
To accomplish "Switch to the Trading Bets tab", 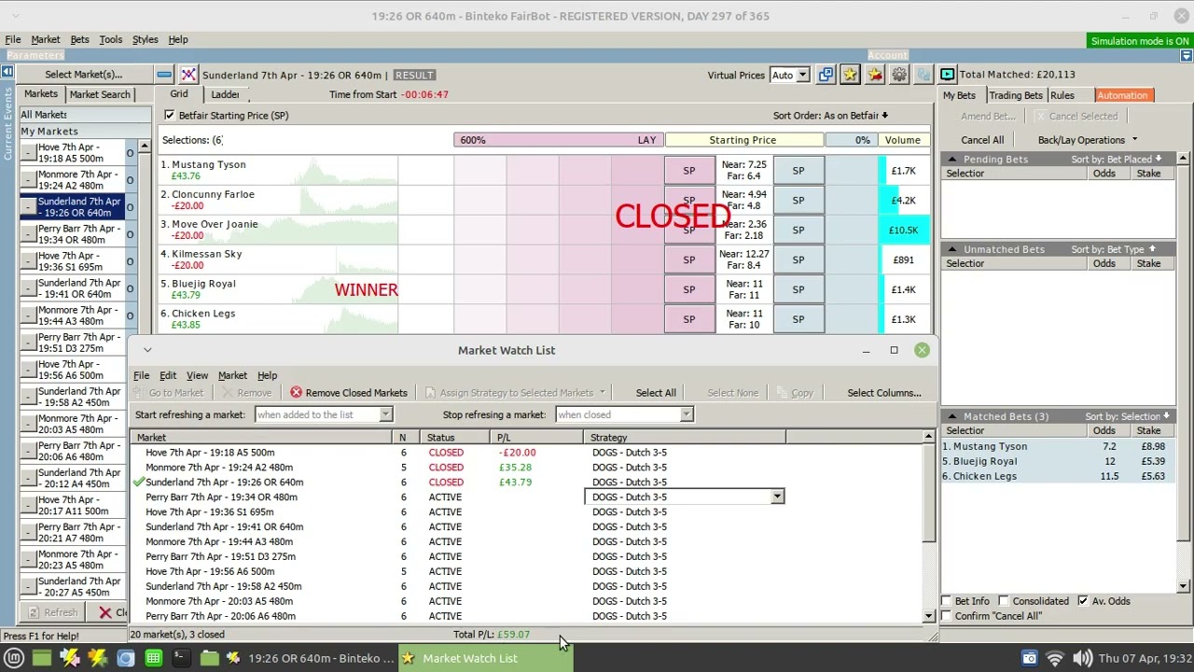I will [x=1015, y=95].
